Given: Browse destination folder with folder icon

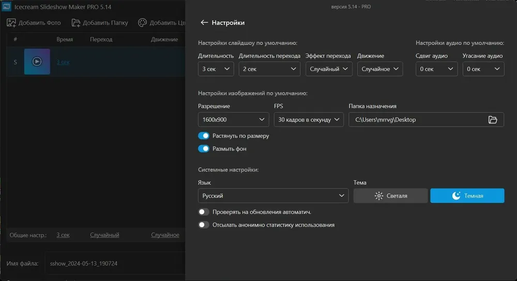Looking at the screenshot, I should (493, 120).
